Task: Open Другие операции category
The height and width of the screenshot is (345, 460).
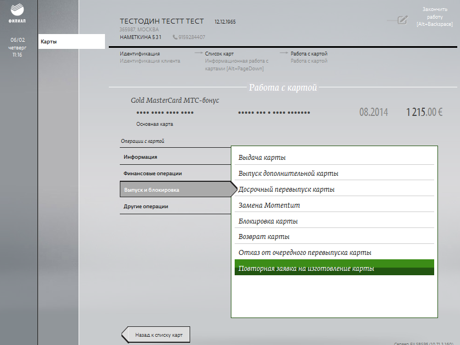Action: 175,206
